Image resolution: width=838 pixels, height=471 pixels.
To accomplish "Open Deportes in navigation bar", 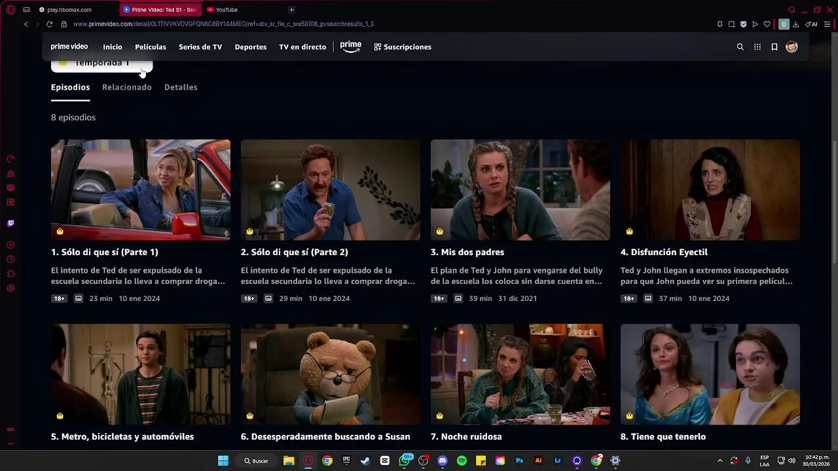I will [251, 47].
